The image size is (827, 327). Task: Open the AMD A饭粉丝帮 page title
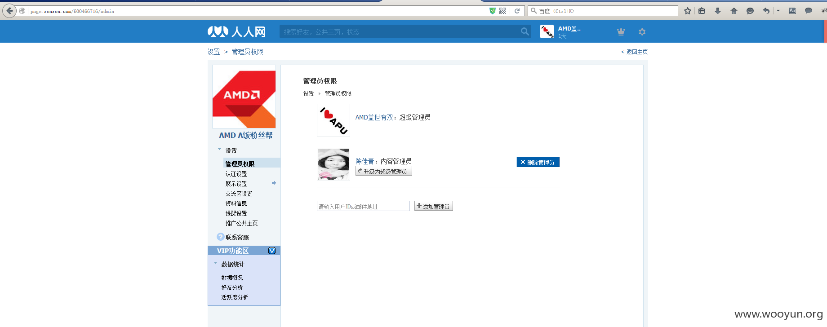245,135
